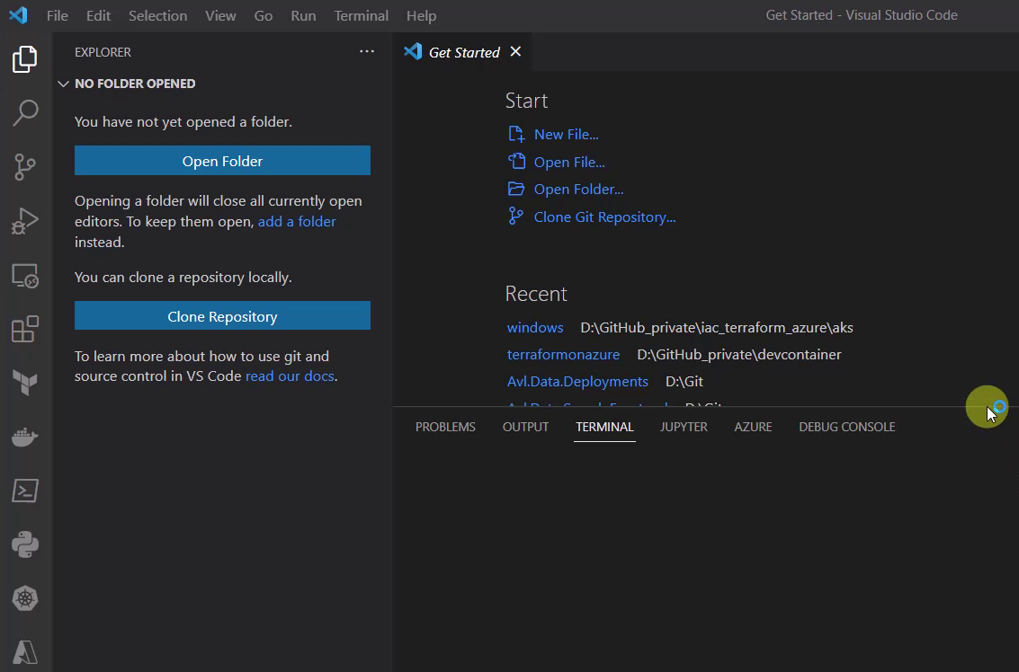Open the Kubernetes view icon
Image resolution: width=1019 pixels, height=672 pixels.
(24, 598)
